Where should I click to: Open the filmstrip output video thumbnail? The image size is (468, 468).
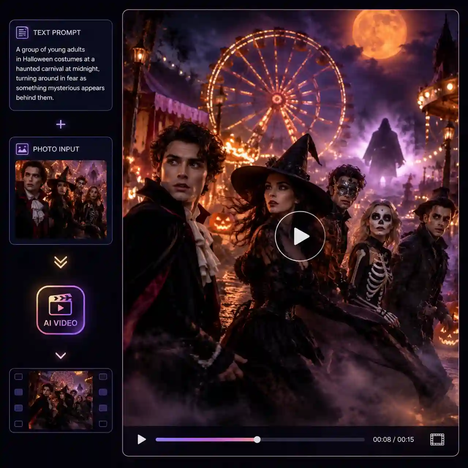point(61,400)
